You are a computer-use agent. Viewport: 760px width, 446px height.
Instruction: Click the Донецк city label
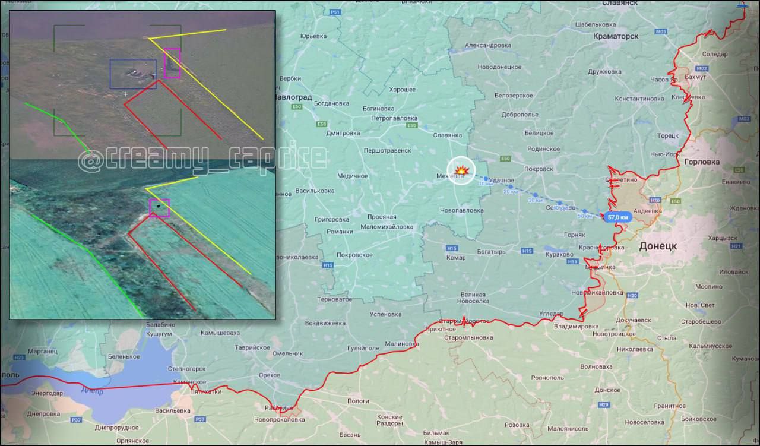pyautogui.click(x=659, y=246)
